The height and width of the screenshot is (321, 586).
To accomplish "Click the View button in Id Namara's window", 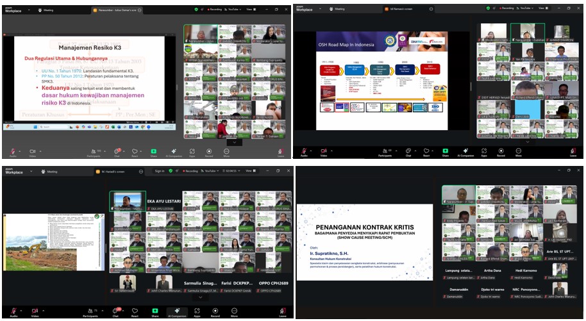I will 544,9.
